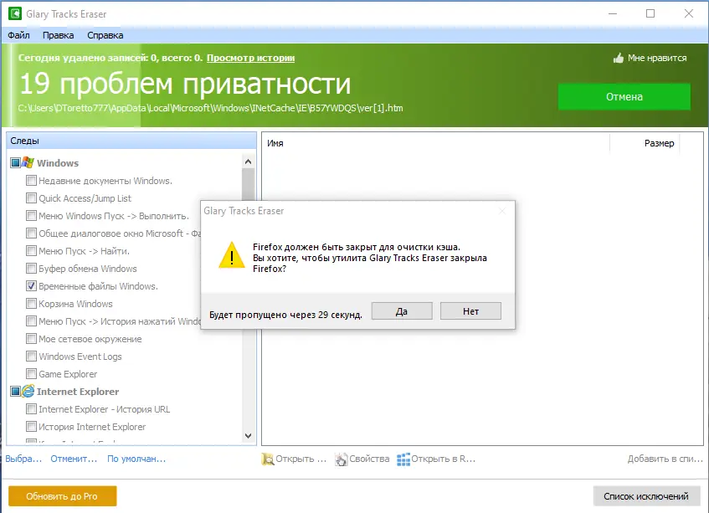Toggle Общее диалоговое окно Microsoft checkbox

tap(31, 233)
